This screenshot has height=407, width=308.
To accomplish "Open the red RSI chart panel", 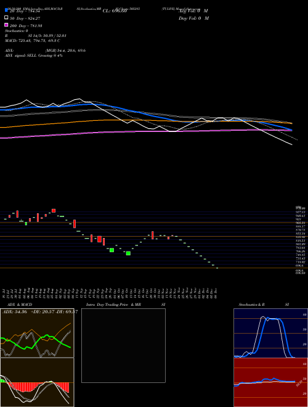I will click(x=270, y=382).
